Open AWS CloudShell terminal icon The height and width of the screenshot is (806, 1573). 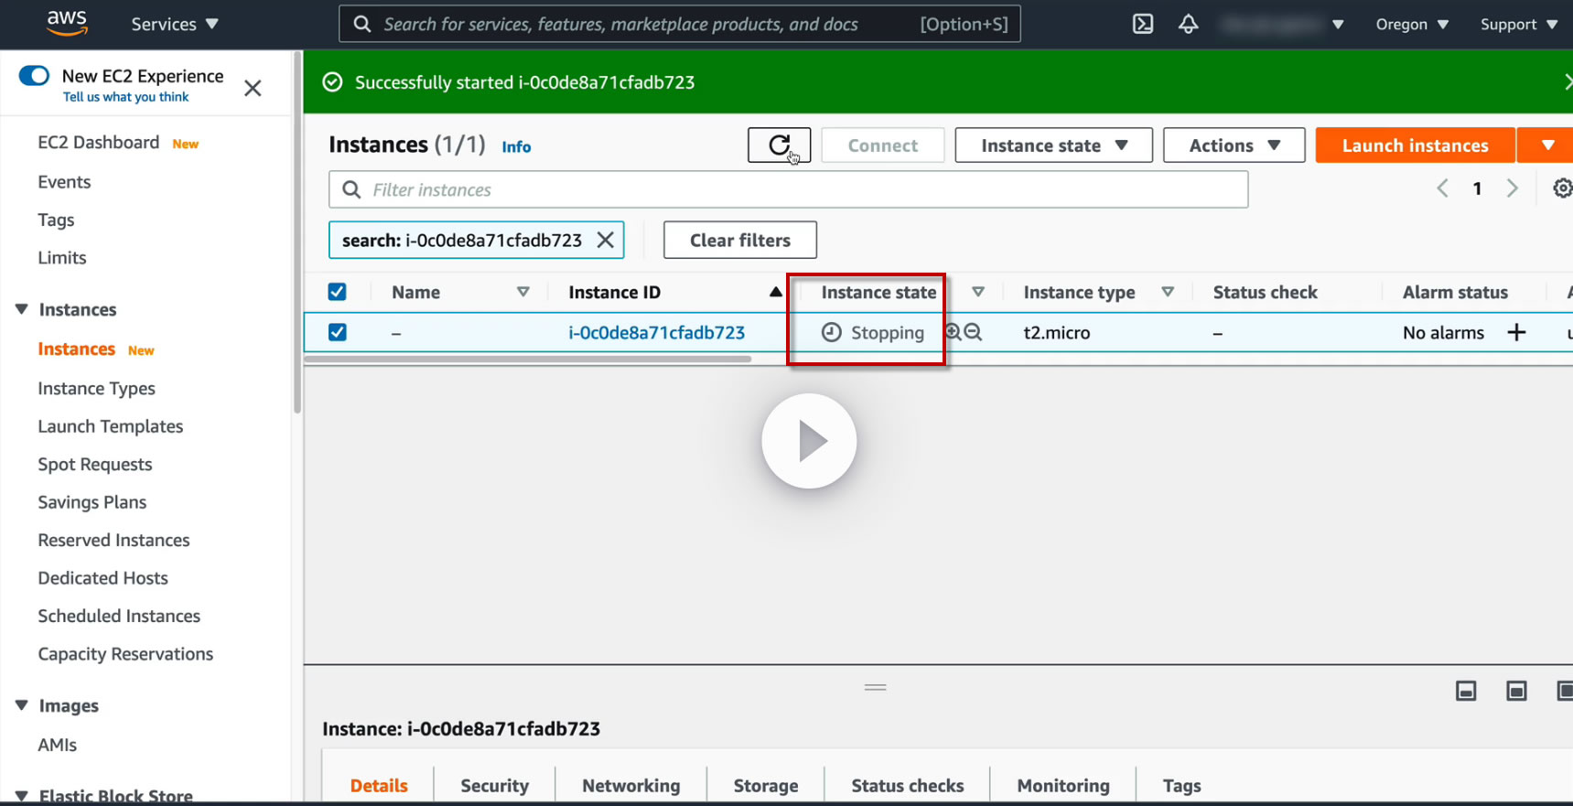(x=1143, y=24)
